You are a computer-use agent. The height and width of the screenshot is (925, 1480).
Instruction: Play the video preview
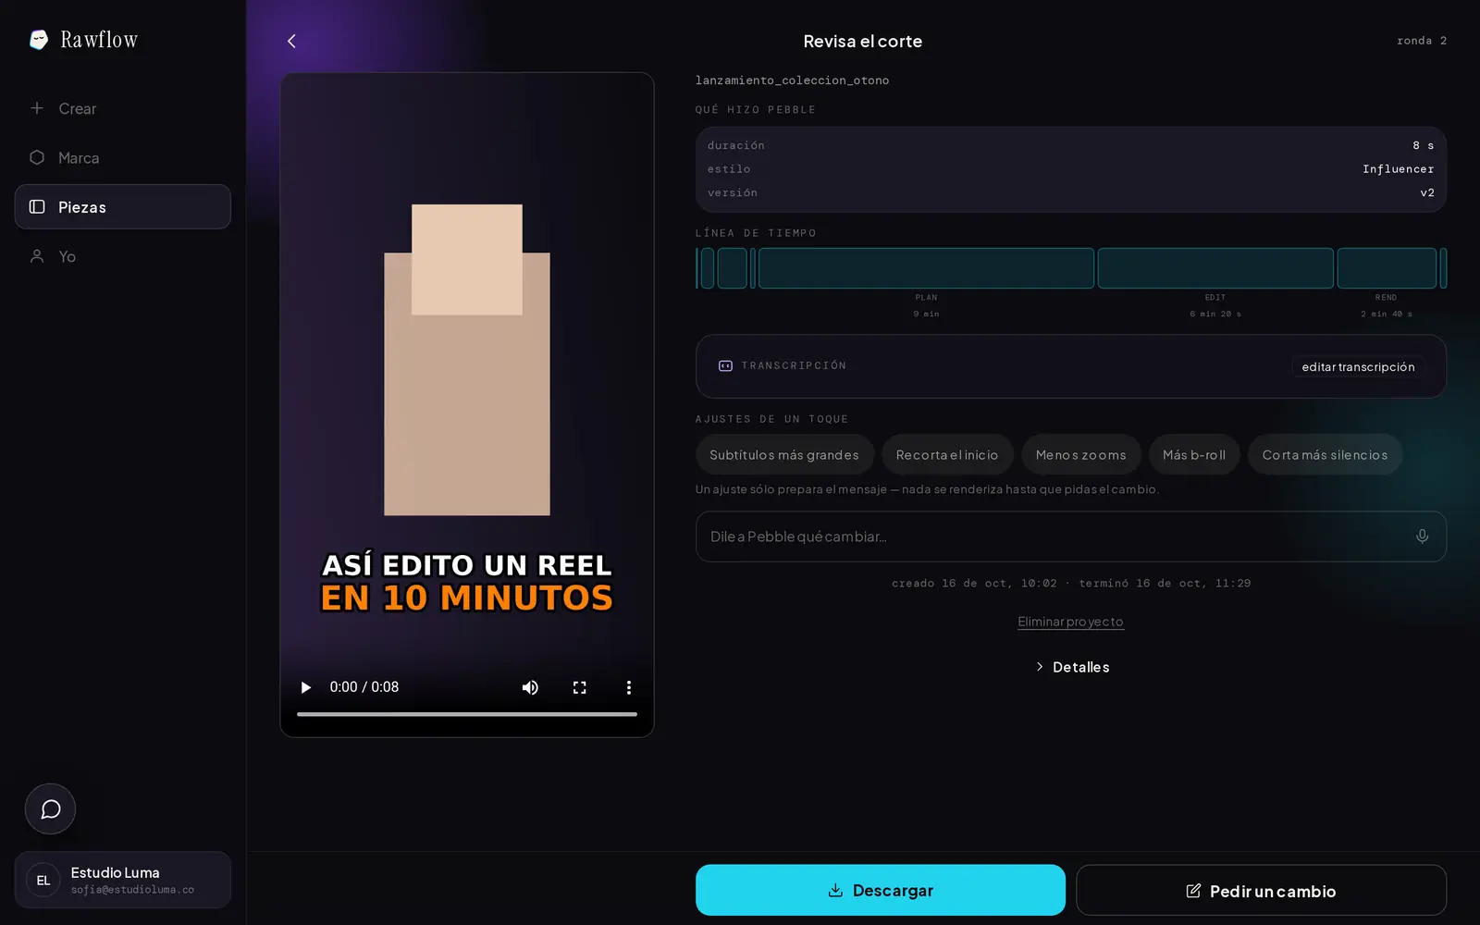click(305, 687)
